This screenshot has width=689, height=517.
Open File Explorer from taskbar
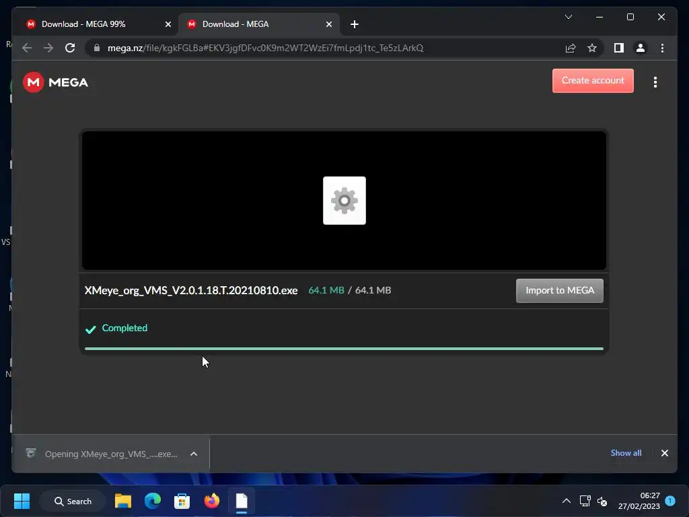click(123, 501)
